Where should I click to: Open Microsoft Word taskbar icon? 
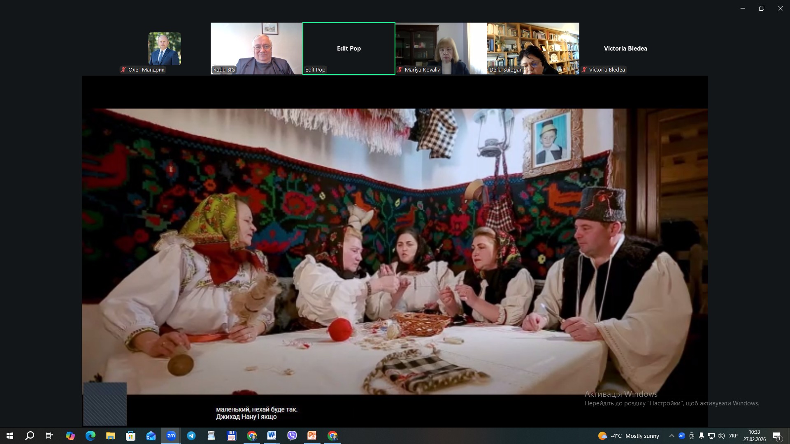point(272,436)
